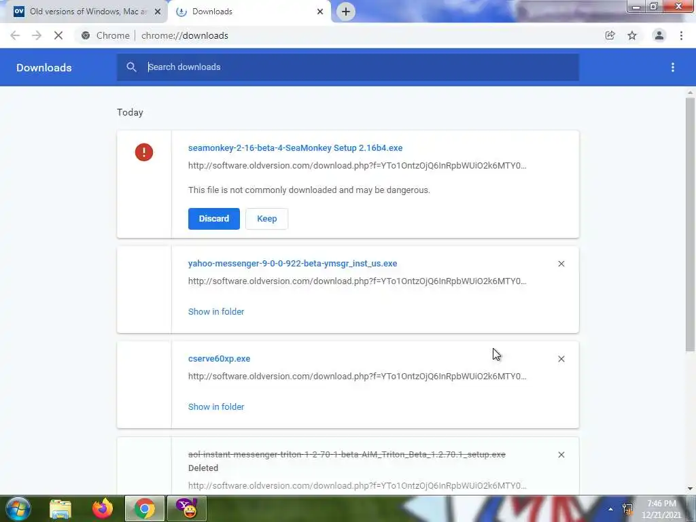Remove cserve60xp.exe from the list
Screen dimensions: 696x522
click(x=561, y=359)
